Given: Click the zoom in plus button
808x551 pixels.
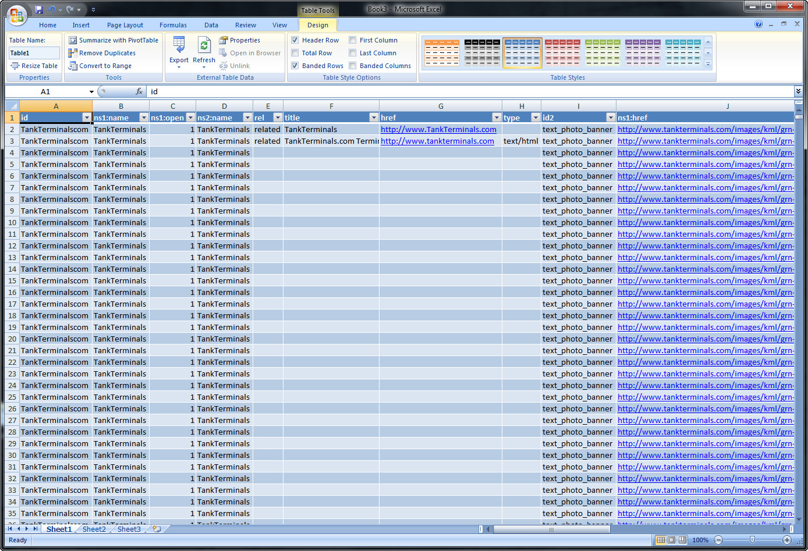Looking at the screenshot, I should (786, 540).
